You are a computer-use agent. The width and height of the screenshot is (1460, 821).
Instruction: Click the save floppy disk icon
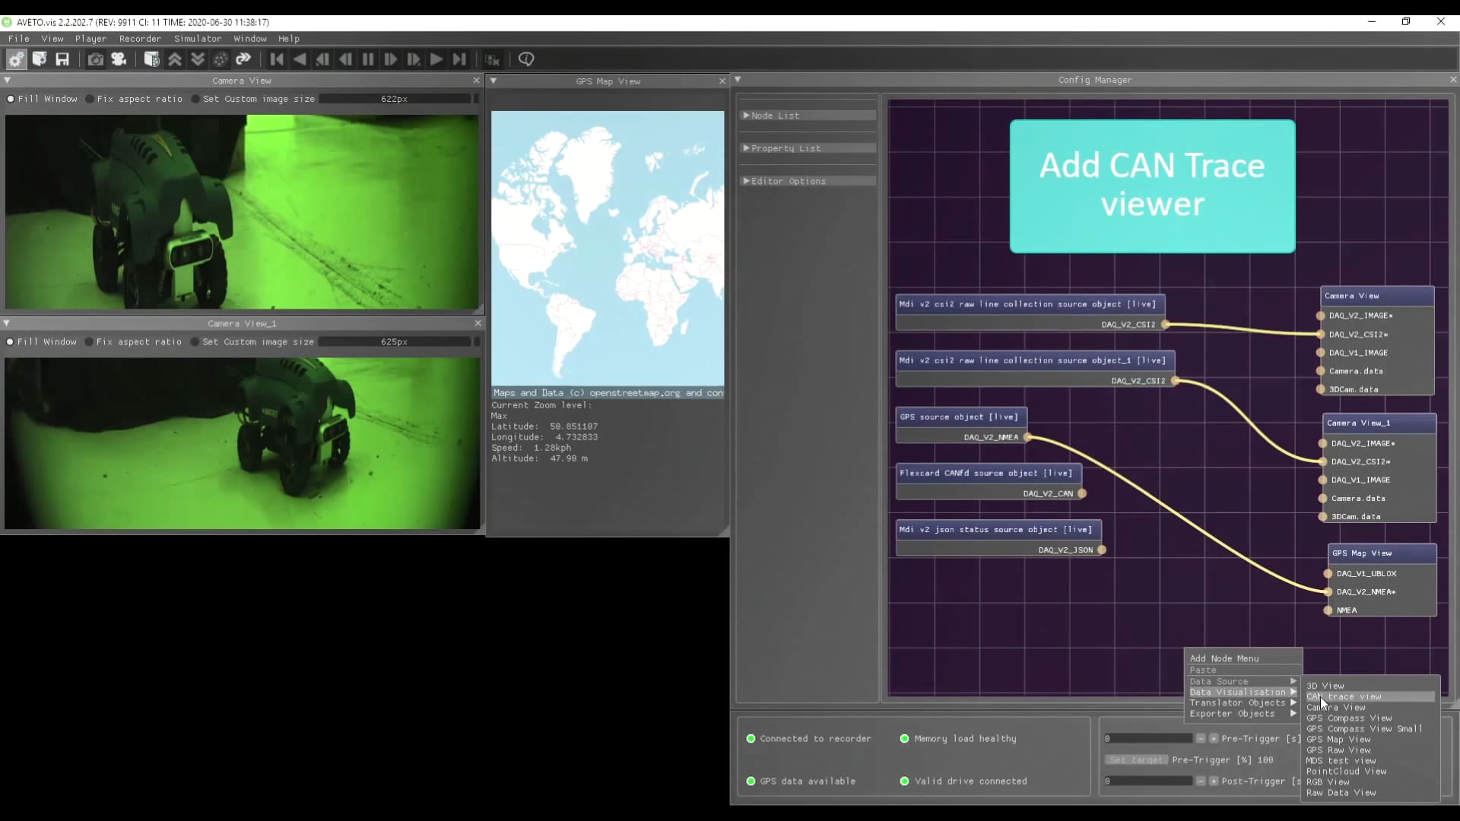(x=62, y=59)
